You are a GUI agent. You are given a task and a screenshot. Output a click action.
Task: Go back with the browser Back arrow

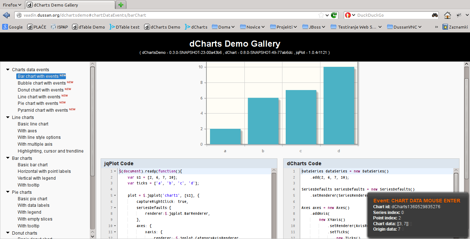point(6,15)
